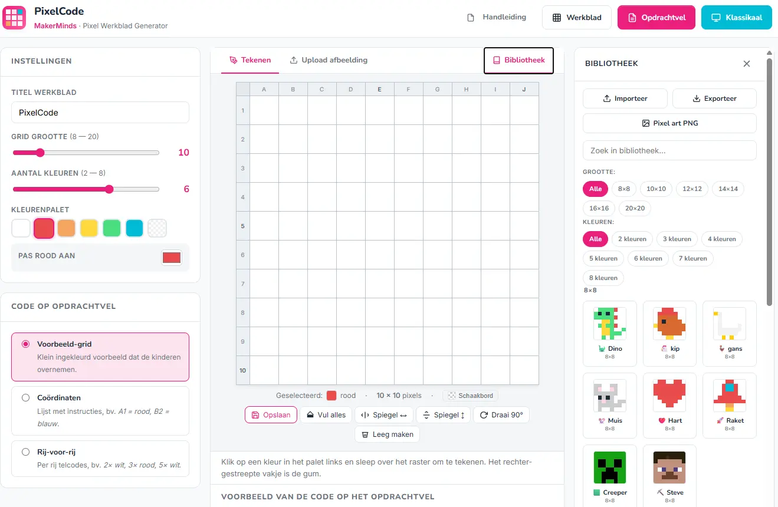This screenshot has width=778, height=507.
Task: Filter library by 2 kleuren
Action: 632,239
